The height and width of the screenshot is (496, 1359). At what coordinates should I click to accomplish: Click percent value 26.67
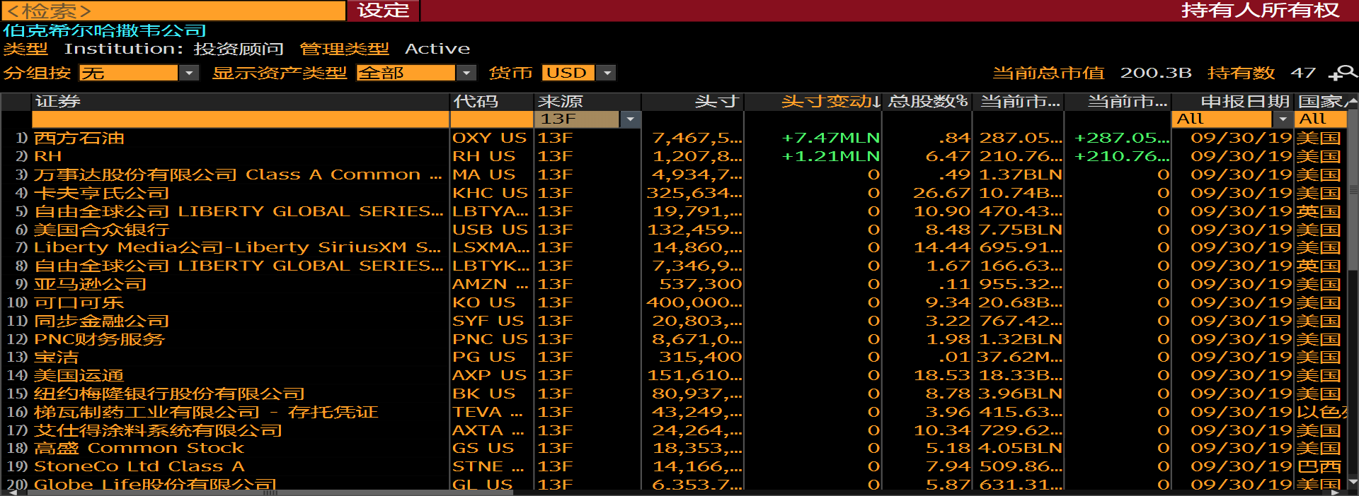pos(941,193)
